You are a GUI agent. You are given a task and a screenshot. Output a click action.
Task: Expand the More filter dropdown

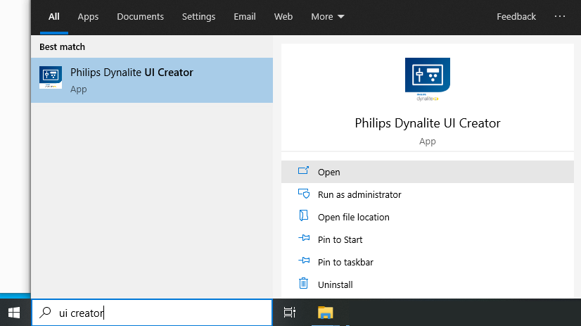click(x=328, y=17)
